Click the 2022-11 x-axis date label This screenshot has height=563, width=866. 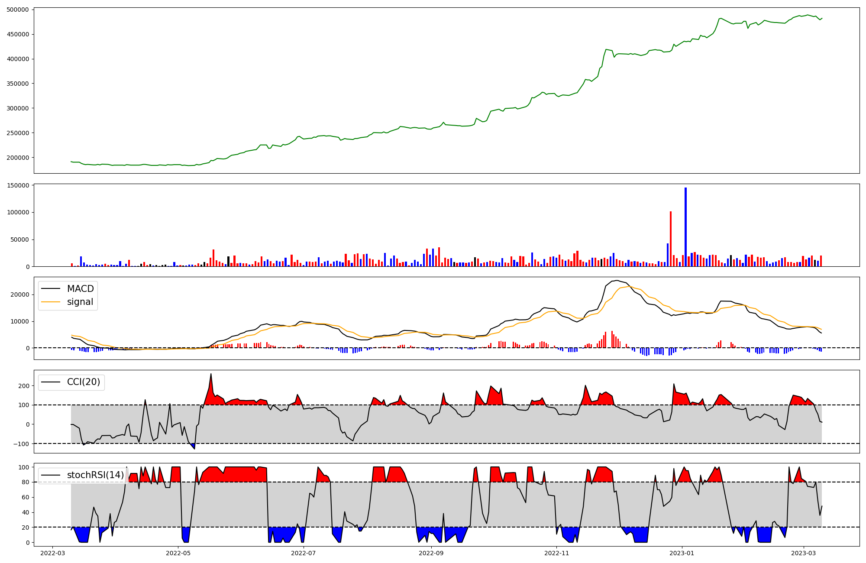pos(556,553)
